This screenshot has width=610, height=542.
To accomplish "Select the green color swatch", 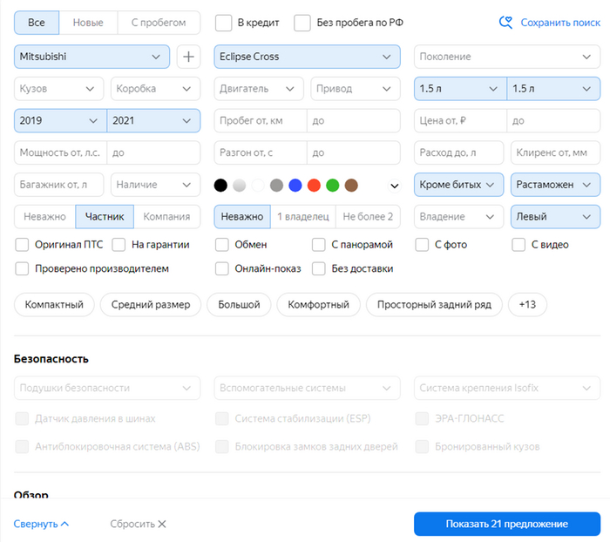I will point(332,185).
